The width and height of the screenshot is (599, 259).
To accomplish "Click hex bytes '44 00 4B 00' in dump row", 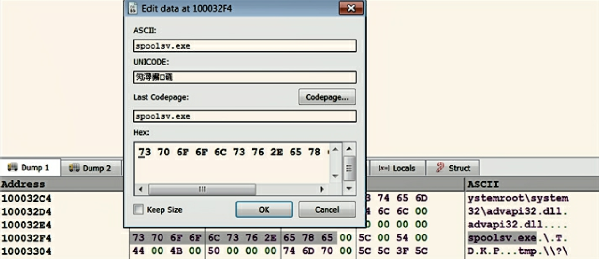I will click(x=167, y=251).
